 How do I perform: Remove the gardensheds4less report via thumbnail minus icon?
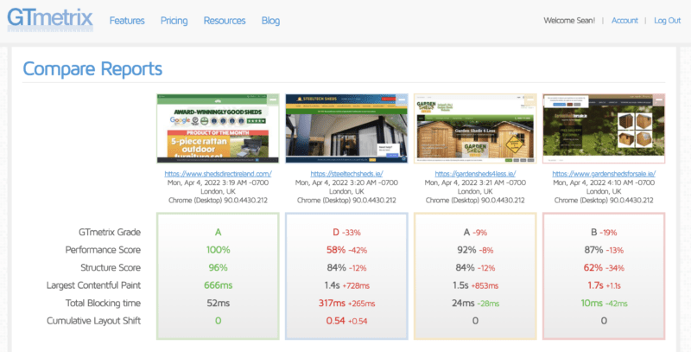tap(530, 100)
